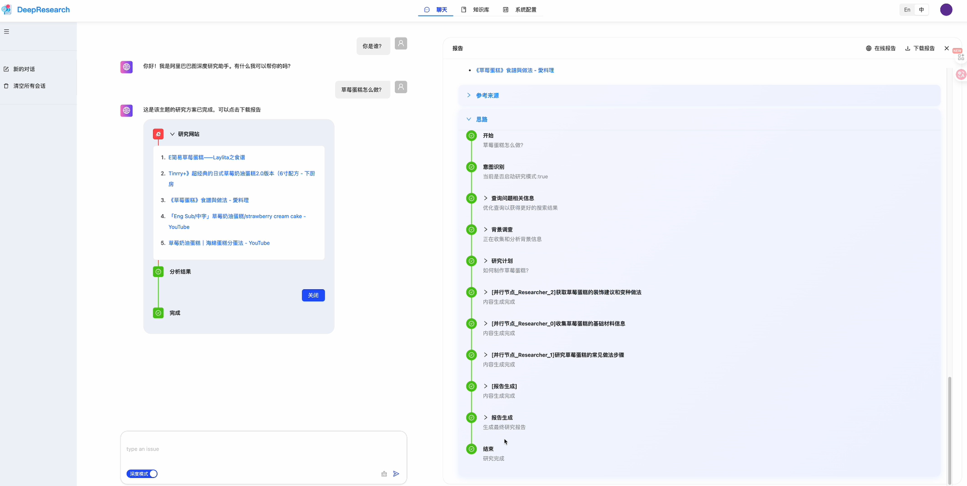The height and width of the screenshot is (486, 967).
Task: Click the clear/broom icon in input box
Action: pyautogui.click(x=384, y=474)
